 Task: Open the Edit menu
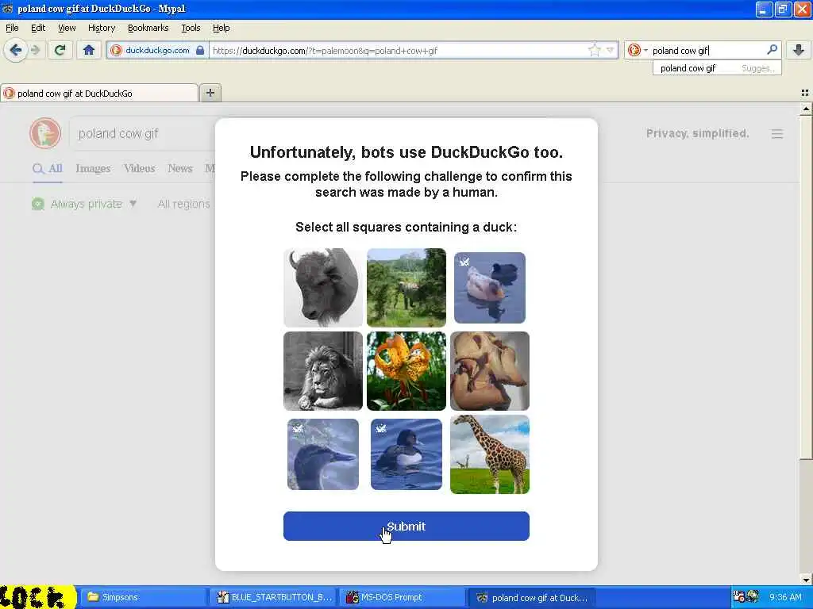pos(38,28)
